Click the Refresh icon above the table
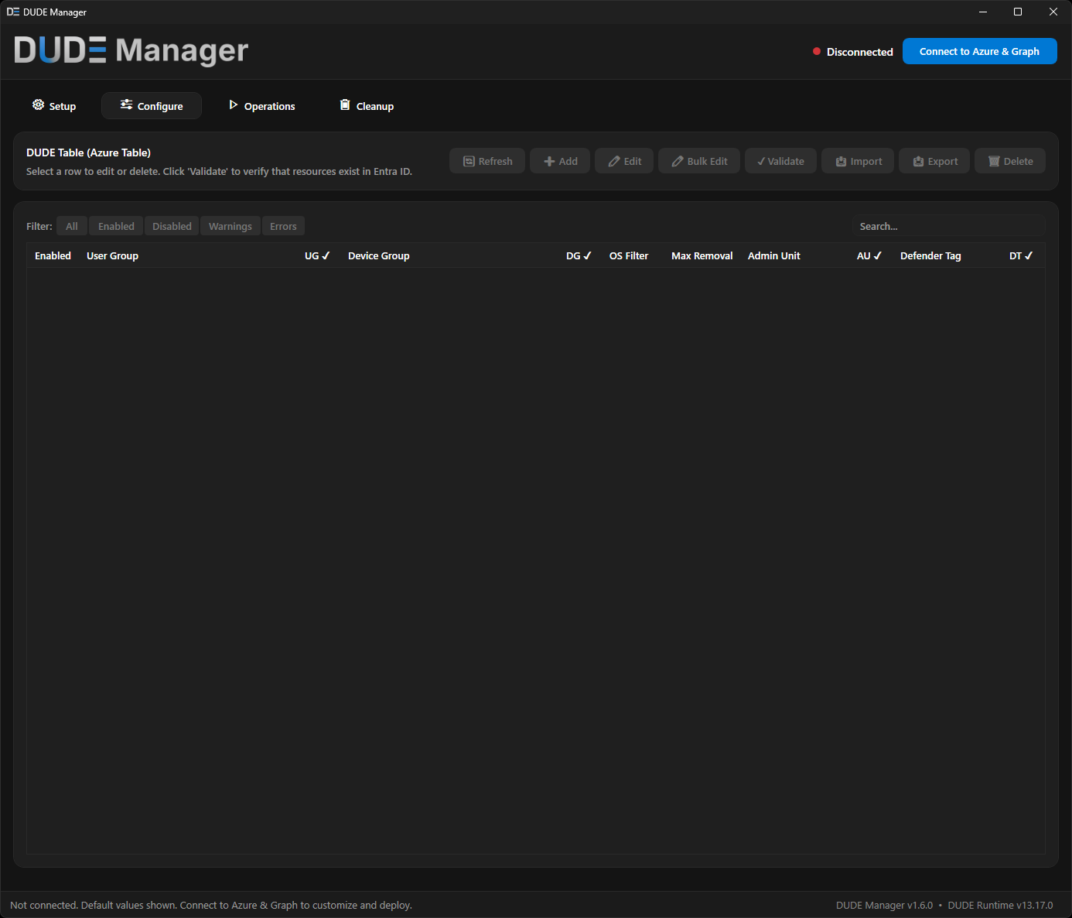Screen dimensions: 1072x918 (469, 161)
